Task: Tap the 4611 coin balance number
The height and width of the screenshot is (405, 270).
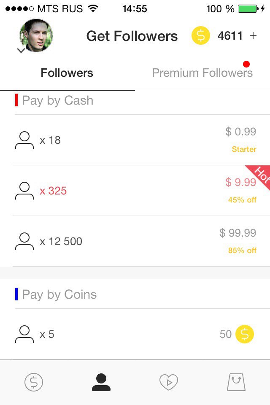Action: tap(230, 36)
